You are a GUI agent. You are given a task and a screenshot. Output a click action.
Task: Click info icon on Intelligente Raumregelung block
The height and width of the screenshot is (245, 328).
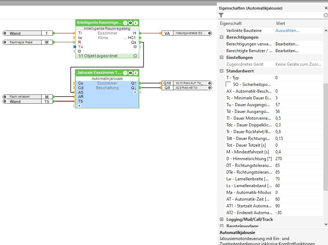pos(135,23)
